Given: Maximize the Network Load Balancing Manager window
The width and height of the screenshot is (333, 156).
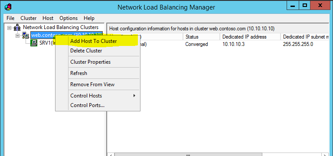Looking at the screenshot, I should tap(304, 5).
